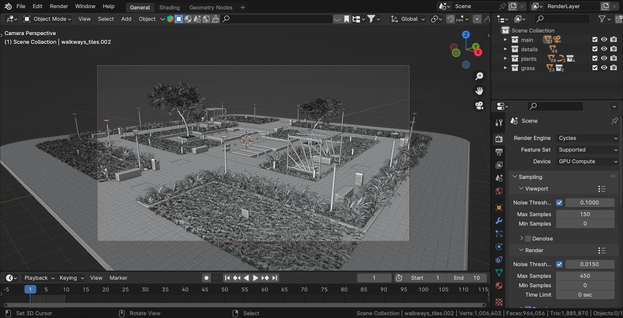
Task: Open the Particles properties tab
Action: 499,234
